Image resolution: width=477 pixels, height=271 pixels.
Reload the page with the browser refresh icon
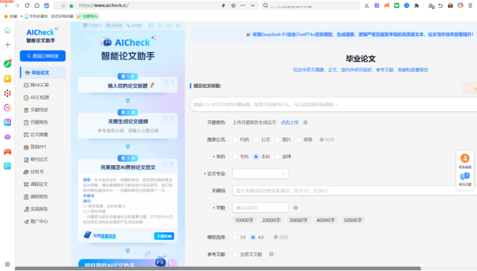27,6
